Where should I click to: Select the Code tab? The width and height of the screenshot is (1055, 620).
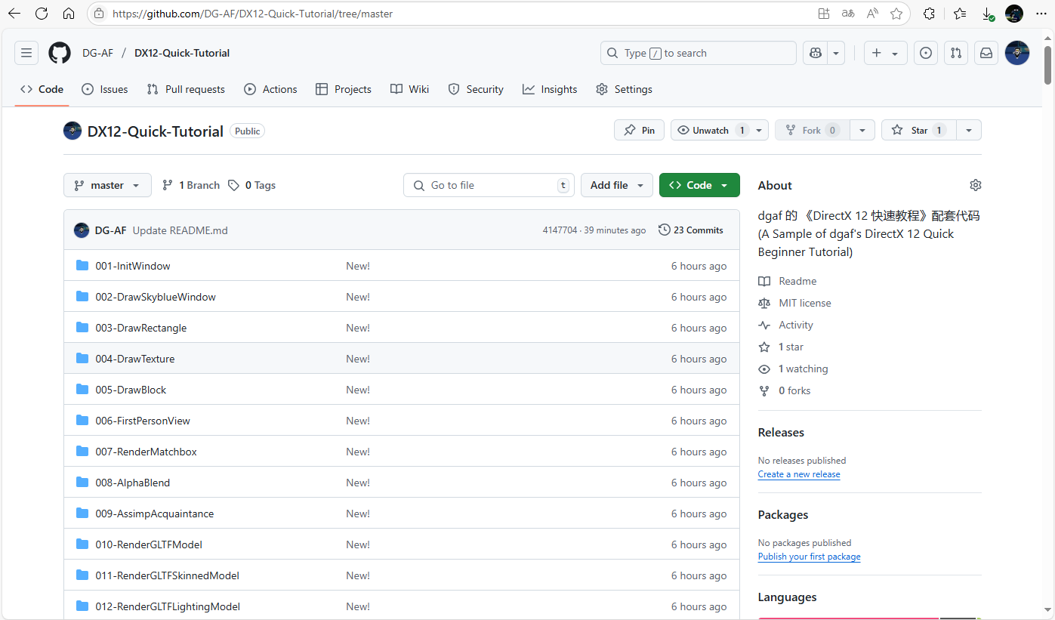point(42,89)
